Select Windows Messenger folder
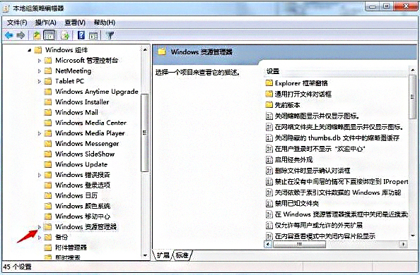 pos(87,144)
